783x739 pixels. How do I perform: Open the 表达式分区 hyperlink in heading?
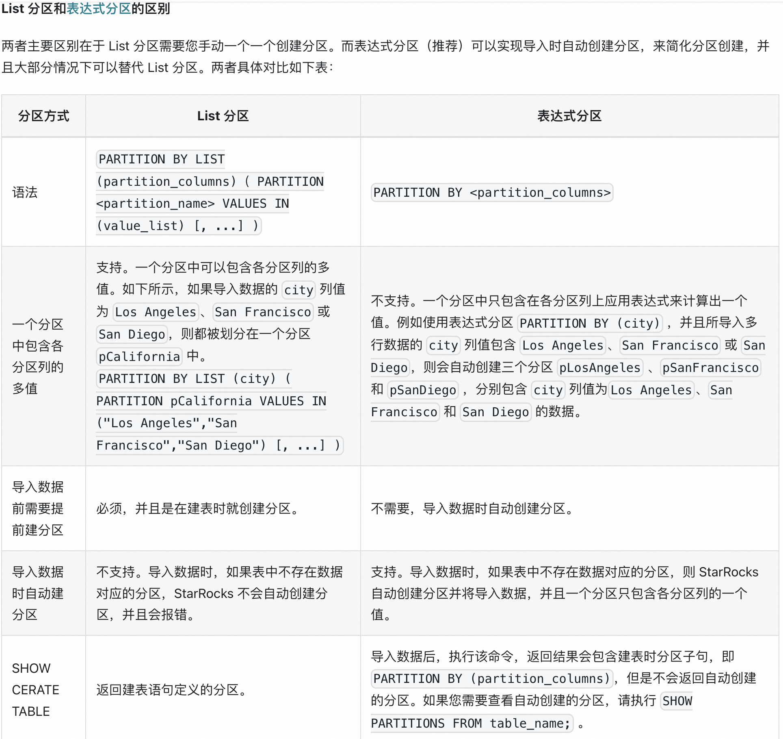pyautogui.click(x=99, y=9)
